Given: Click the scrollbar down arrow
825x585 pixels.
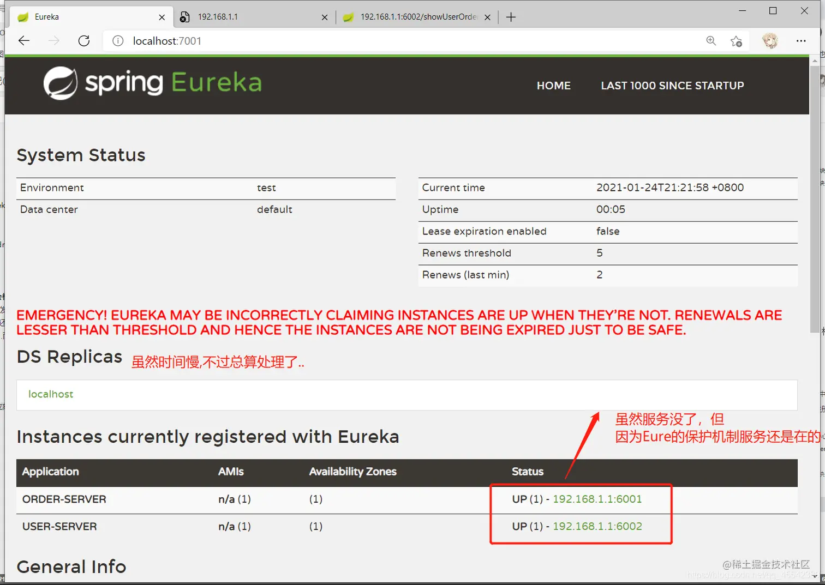Looking at the screenshot, I should point(815,576).
